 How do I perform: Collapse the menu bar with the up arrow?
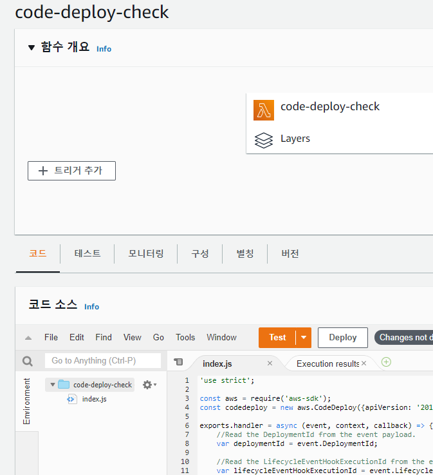(28, 338)
